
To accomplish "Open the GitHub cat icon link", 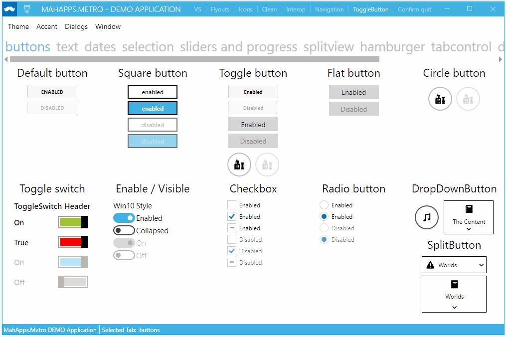I will click(x=27, y=9).
